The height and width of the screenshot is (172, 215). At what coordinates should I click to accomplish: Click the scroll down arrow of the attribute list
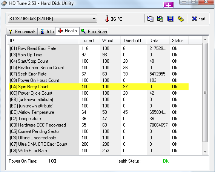point(205,151)
